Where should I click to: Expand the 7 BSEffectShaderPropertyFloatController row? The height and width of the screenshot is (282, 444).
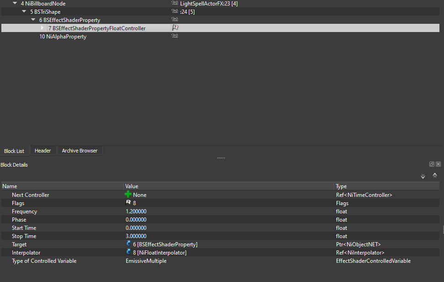[42, 28]
